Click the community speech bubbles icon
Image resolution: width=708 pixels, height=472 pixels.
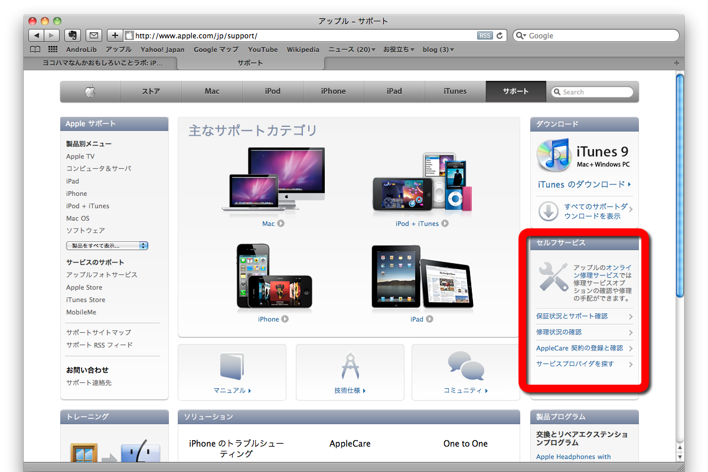tap(466, 366)
